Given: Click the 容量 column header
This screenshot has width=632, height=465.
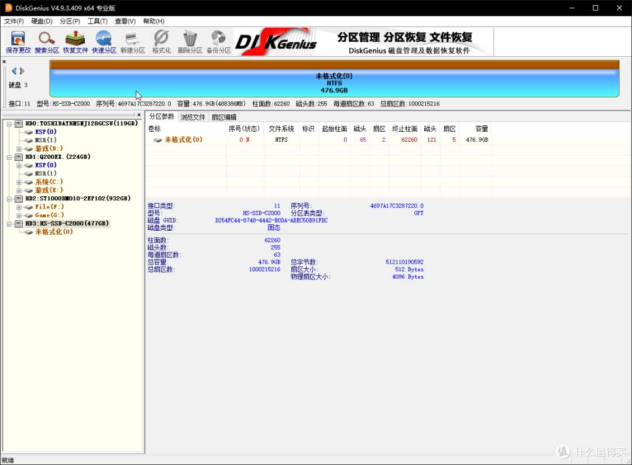Looking at the screenshot, I should pos(475,129).
